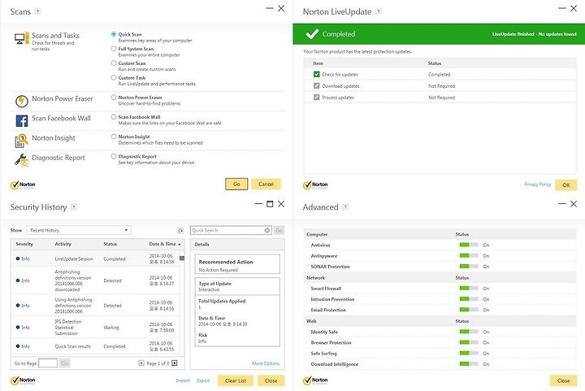Open the Privacy Policy link

point(537,185)
